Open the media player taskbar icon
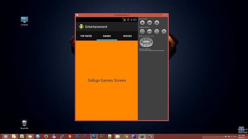Viewport: 248px width, 139px height. [5, 136]
